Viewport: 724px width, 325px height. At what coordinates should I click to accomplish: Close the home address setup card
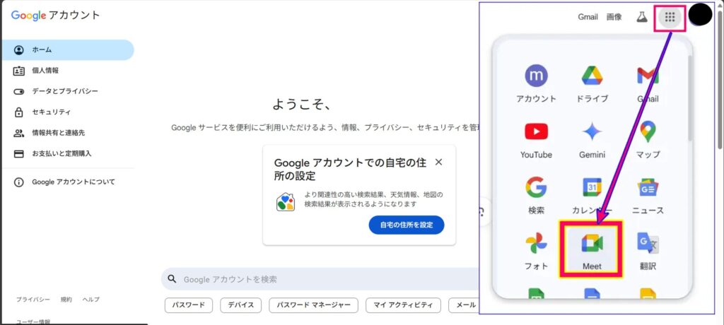[438, 162]
